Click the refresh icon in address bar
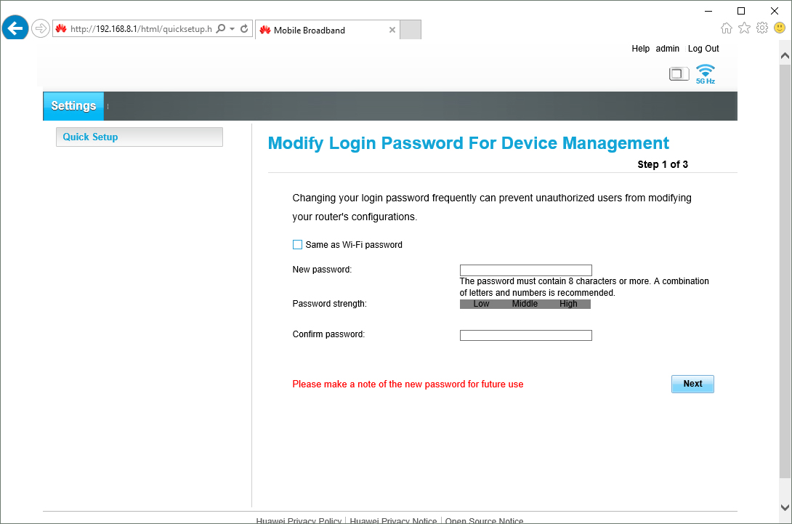This screenshot has width=792, height=524. point(244,29)
